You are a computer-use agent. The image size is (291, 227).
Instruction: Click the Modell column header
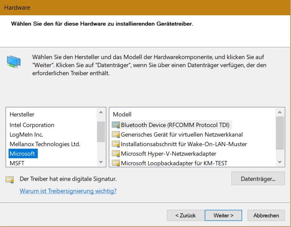[x=122, y=115]
